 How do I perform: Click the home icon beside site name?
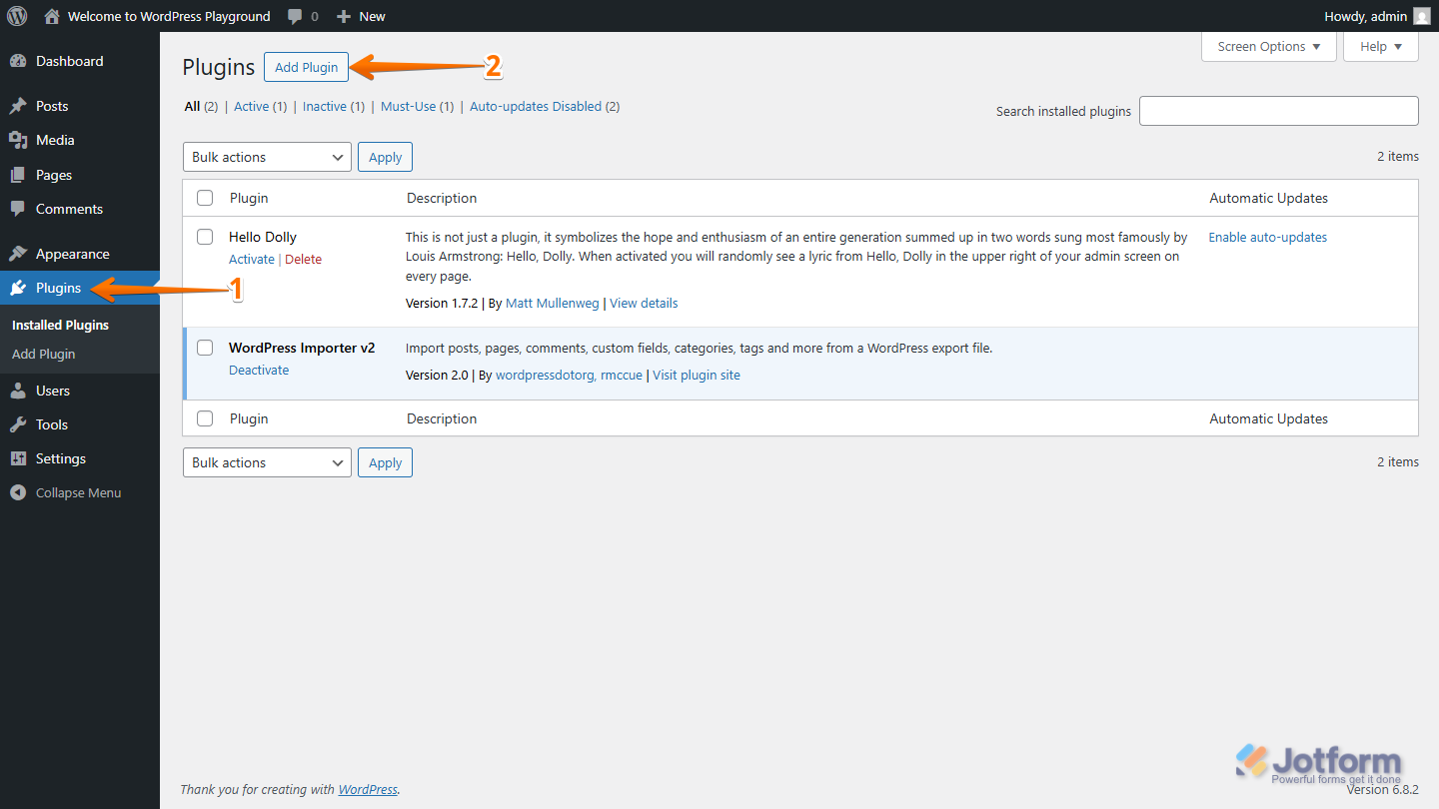52,16
